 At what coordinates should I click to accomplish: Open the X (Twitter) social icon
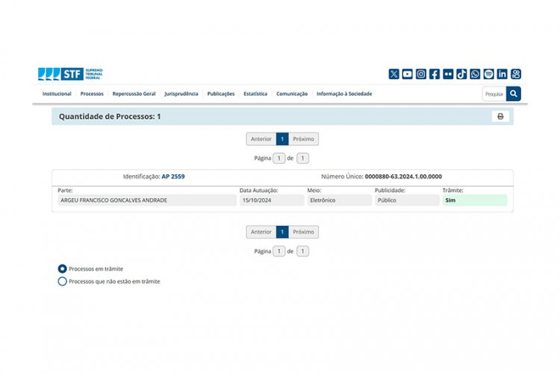click(x=394, y=74)
